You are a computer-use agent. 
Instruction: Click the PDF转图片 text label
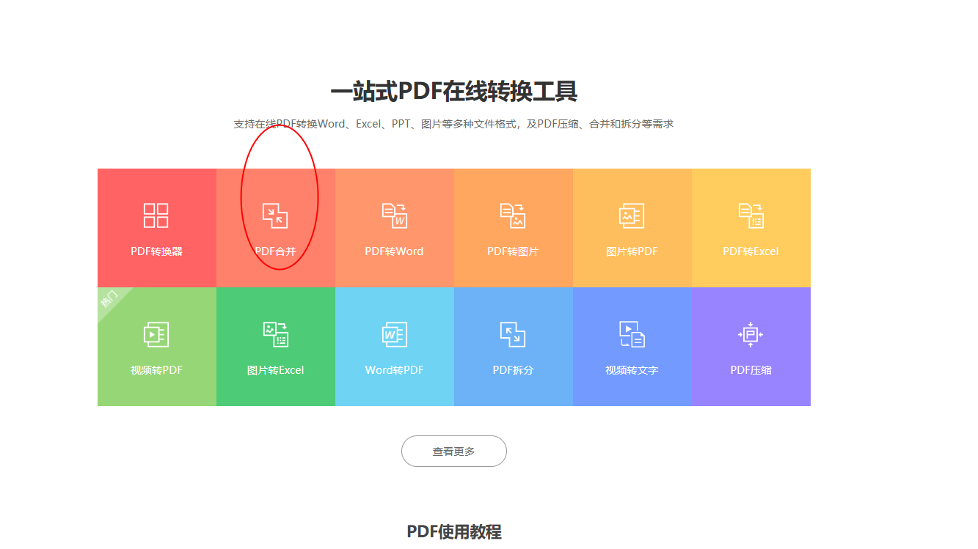(x=513, y=251)
